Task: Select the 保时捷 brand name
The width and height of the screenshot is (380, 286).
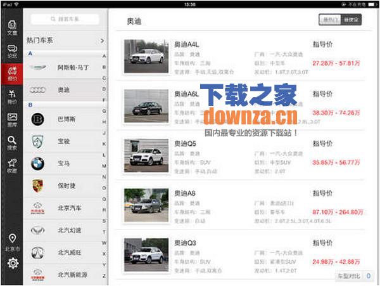Action: (x=66, y=186)
